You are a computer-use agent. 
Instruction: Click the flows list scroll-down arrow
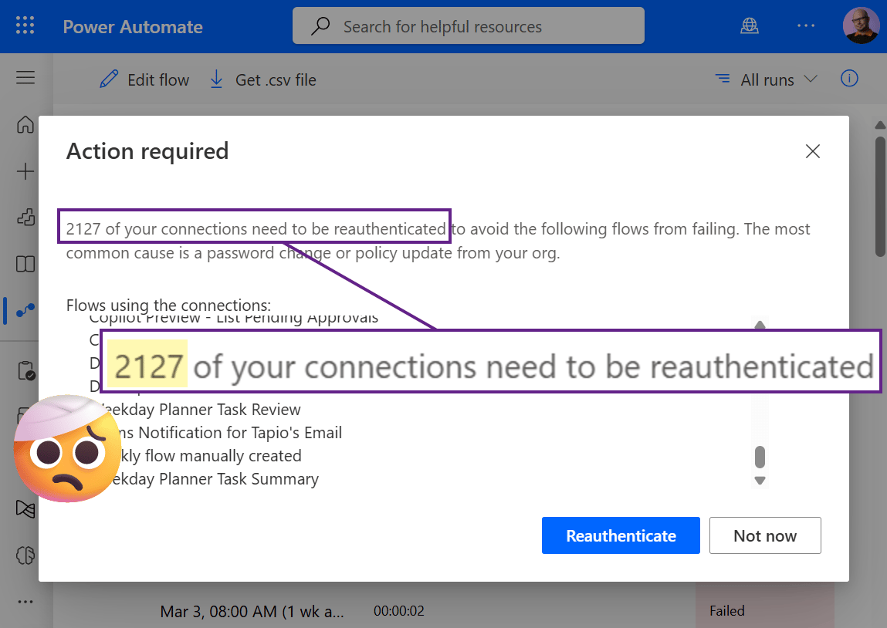tap(760, 481)
